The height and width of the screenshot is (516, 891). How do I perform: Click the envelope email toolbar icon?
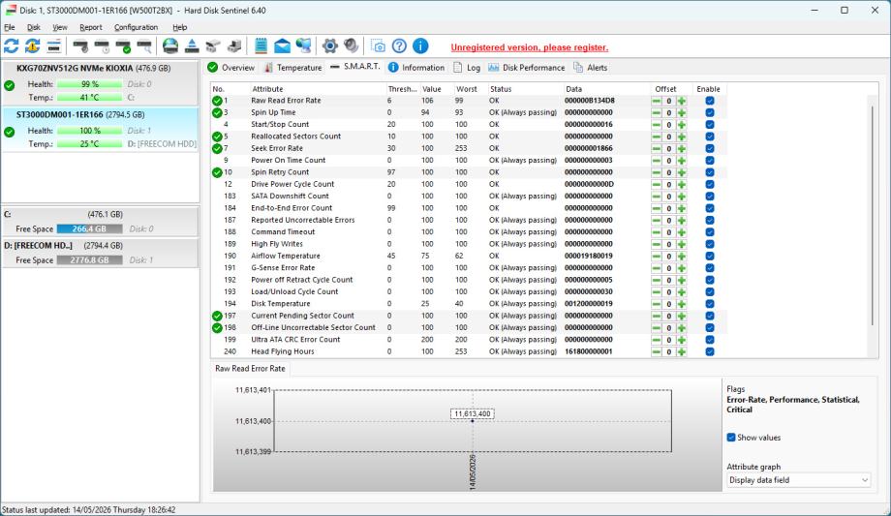pyautogui.click(x=282, y=46)
